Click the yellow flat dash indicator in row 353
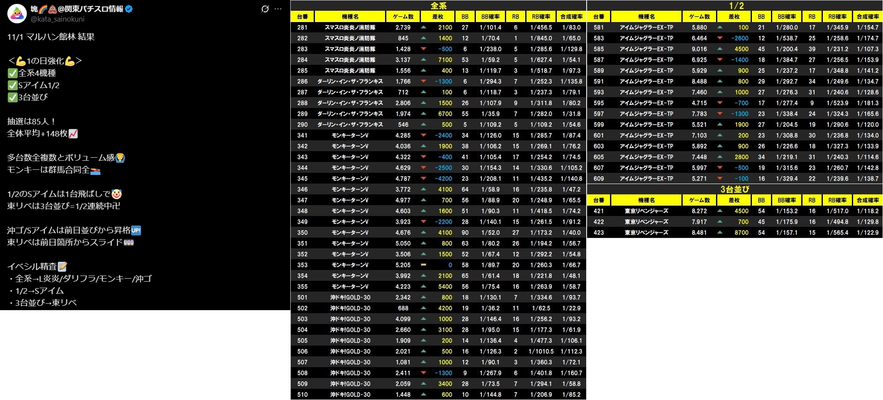The height and width of the screenshot is (400, 883). click(x=424, y=265)
